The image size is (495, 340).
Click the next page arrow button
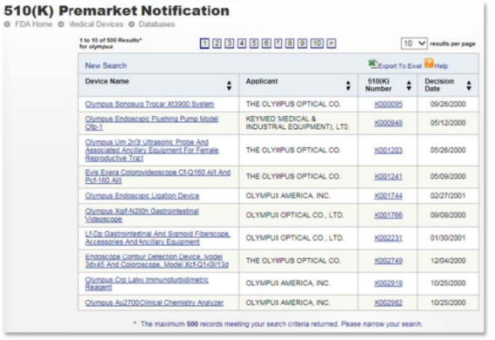coord(331,44)
